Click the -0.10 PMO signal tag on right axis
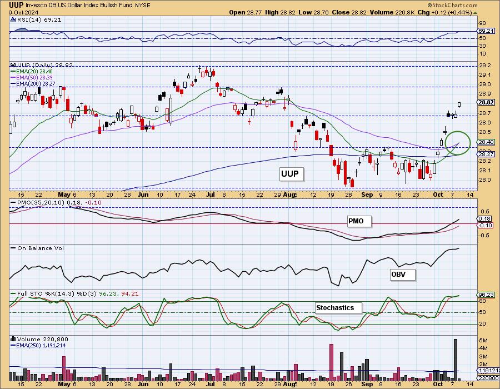500x389 pixels. [x=486, y=225]
